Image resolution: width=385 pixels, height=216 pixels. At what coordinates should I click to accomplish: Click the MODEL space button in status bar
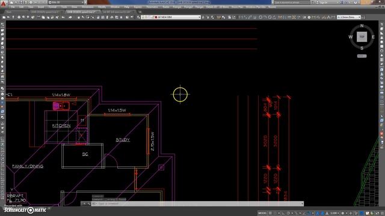pos(262,214)
